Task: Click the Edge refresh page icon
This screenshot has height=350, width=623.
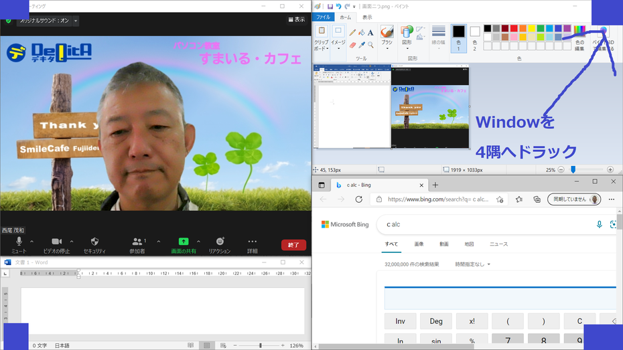Action: [358, 199]
